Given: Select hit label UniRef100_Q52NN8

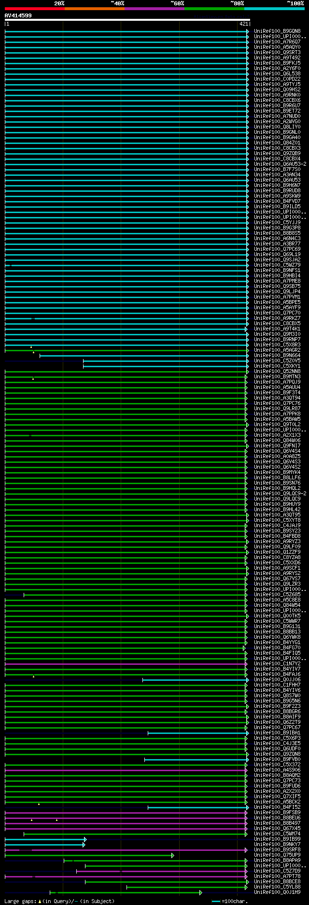Looking at the screenshot, I should (277, 372).
